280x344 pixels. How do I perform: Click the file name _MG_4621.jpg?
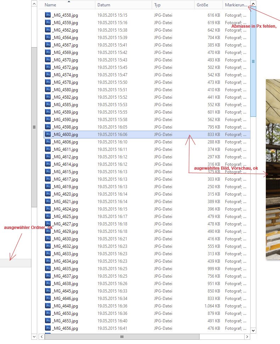point(66,202)
